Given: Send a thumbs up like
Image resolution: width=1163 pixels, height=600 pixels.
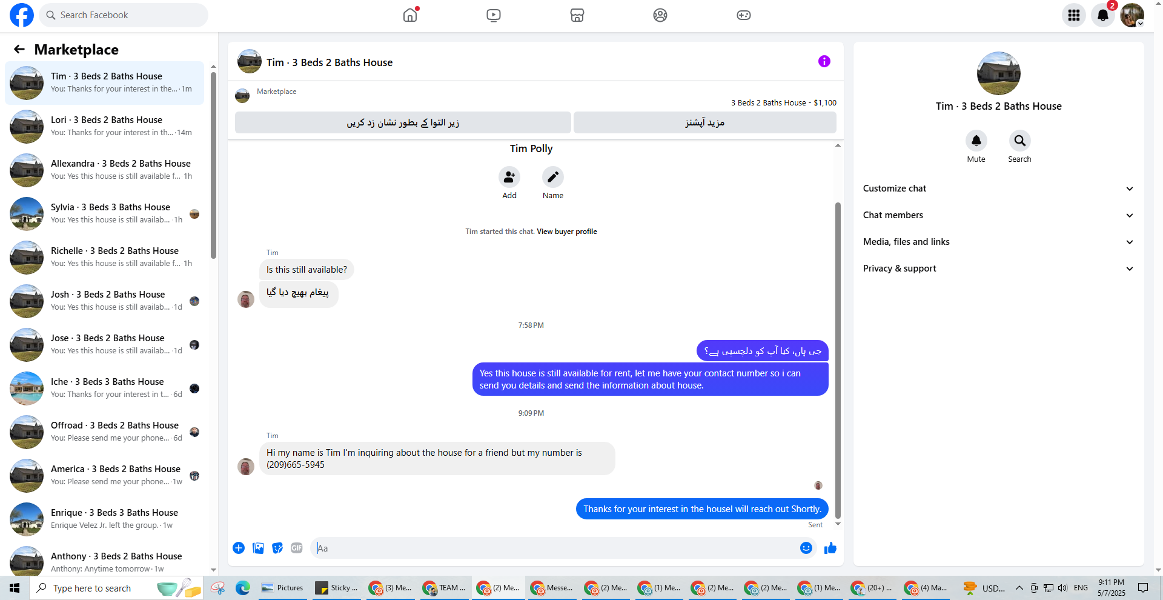Looking at the screenshot, I should pyautogui.click(x=830, y=548).
